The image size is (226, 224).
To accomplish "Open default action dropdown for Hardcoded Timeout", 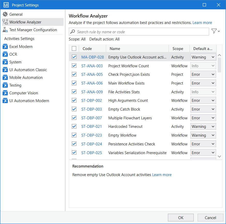I will 203,127.
